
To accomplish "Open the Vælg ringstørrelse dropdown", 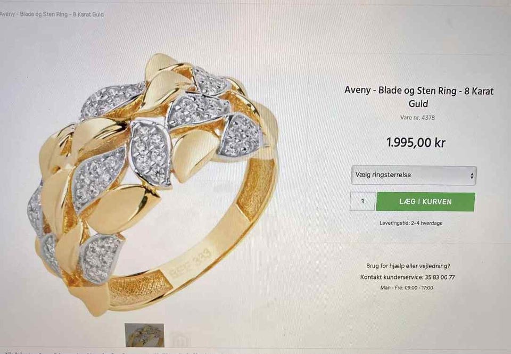I will coord(414,175).
